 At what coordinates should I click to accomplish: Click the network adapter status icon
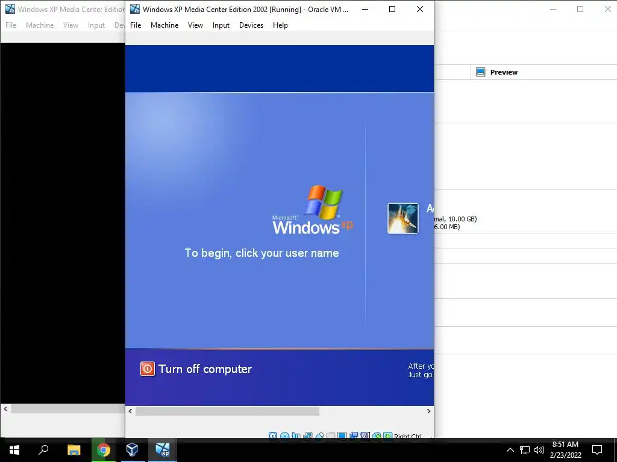tap(308, 436)
